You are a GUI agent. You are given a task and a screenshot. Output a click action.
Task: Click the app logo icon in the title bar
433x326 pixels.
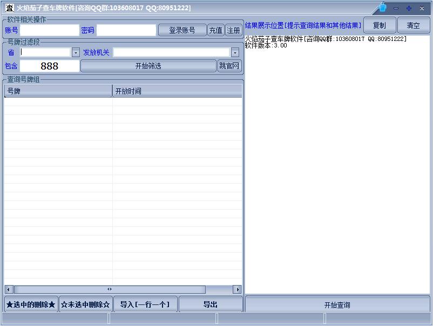[10, 8]
